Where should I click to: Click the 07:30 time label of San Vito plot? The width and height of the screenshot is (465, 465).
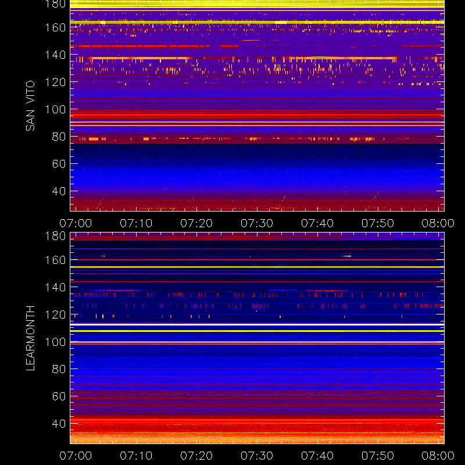[257, 223]
